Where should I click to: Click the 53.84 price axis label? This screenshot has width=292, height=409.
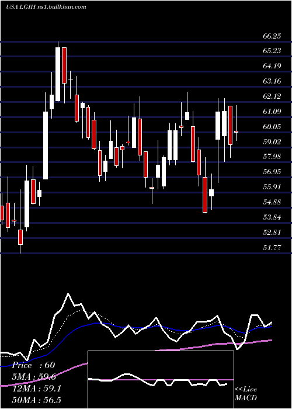(x=272, y=217)
